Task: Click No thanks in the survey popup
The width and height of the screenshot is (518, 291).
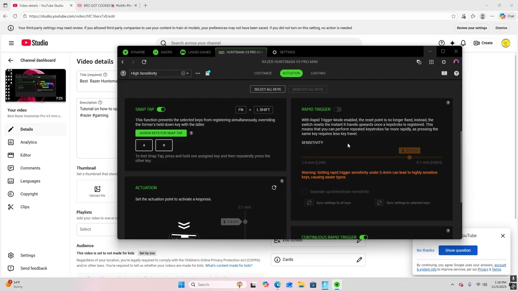Action: [425, 250]
